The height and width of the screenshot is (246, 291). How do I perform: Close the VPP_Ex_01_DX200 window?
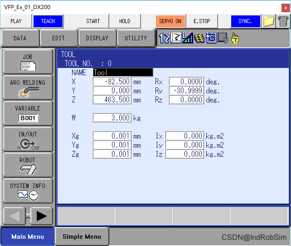[x=286, y=8]
